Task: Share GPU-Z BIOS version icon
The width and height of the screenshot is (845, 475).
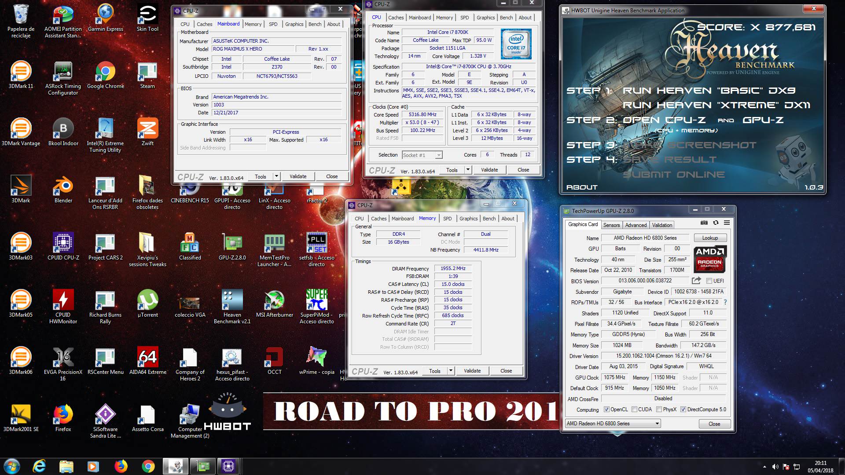Action: [696, 281]
